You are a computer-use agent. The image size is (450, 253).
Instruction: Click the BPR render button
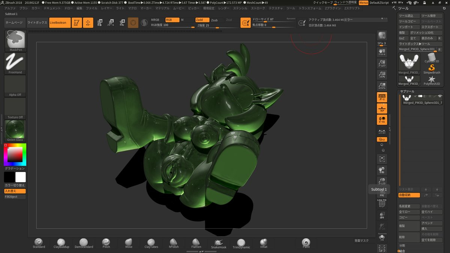[382, 36]
